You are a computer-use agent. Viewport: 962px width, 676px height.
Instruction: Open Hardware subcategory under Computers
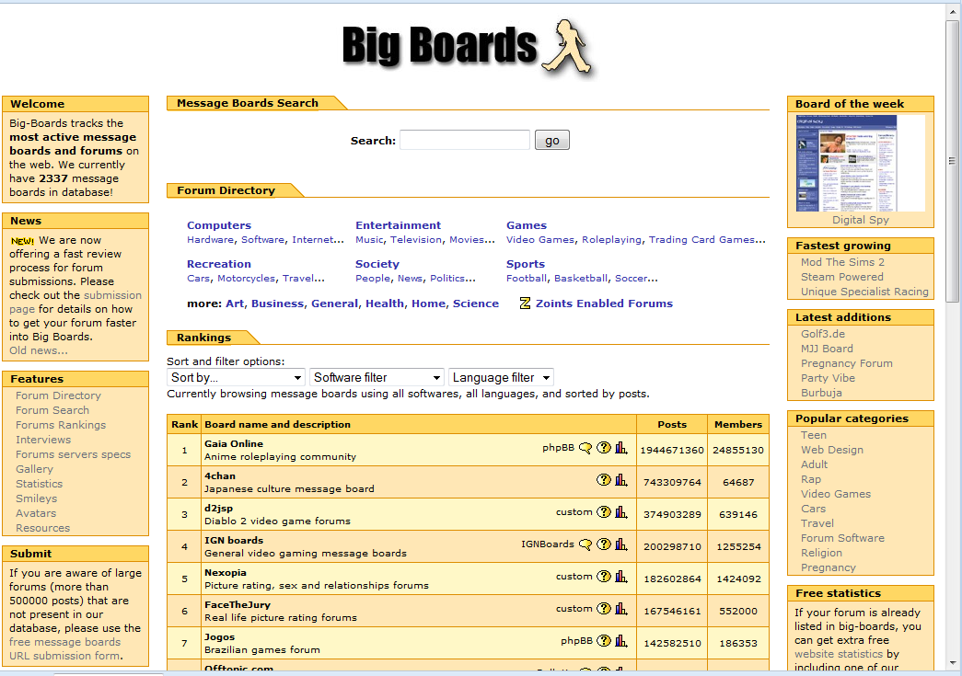(211, 240)
